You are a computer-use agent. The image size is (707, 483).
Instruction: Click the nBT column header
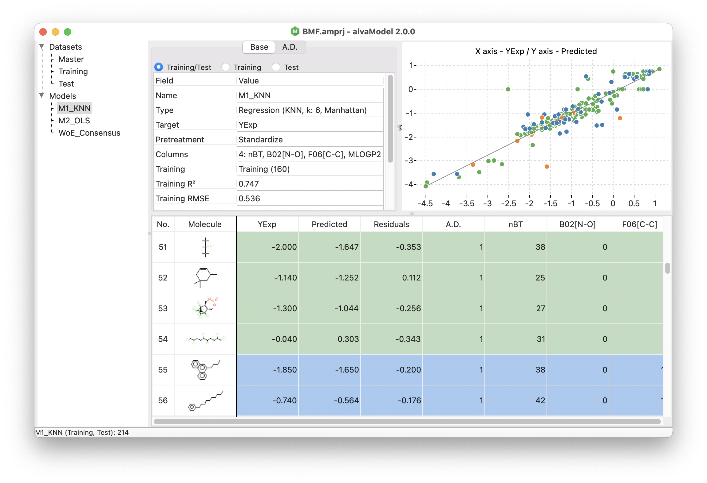coord(515,224)
